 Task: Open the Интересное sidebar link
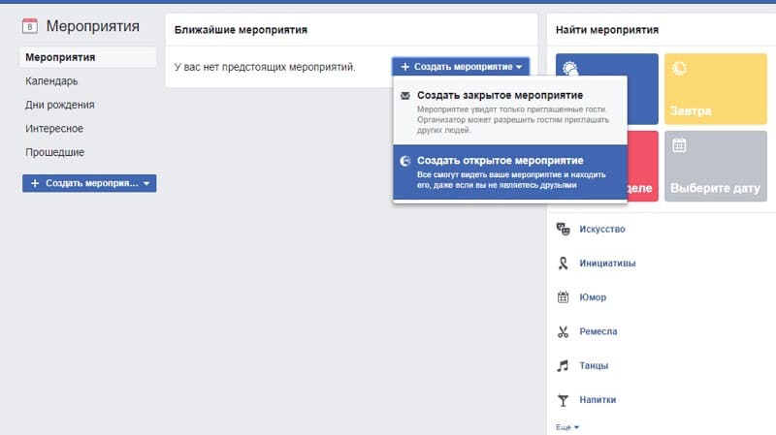click(53, 128)
